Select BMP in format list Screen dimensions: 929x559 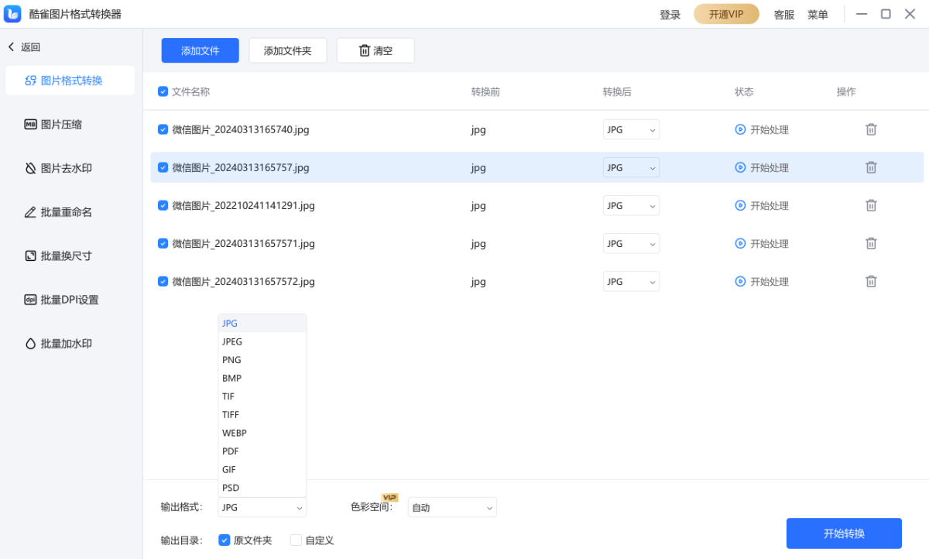point(262,379)
